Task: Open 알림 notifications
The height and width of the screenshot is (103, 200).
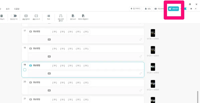Action: (x=148, y=9)
